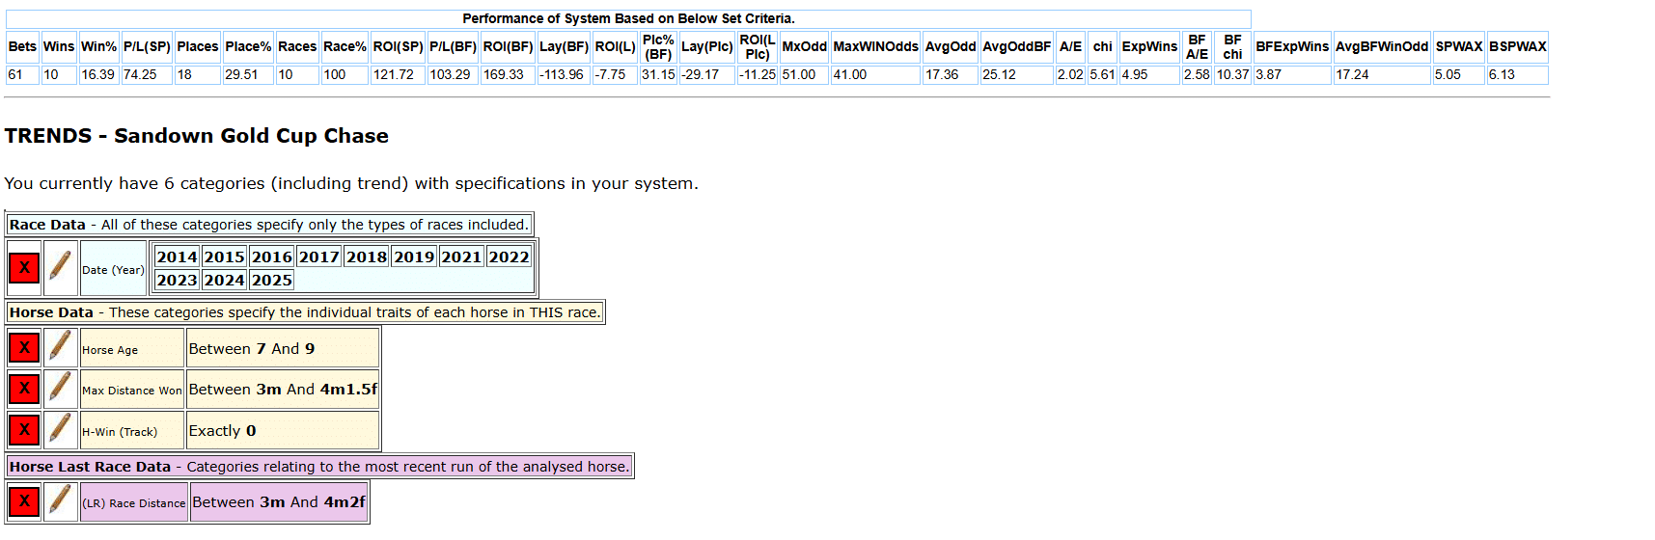Click year 2025 in Date list

coord(271,281)
